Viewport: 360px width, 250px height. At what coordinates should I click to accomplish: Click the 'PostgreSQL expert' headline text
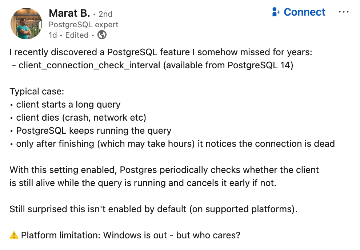83,24
